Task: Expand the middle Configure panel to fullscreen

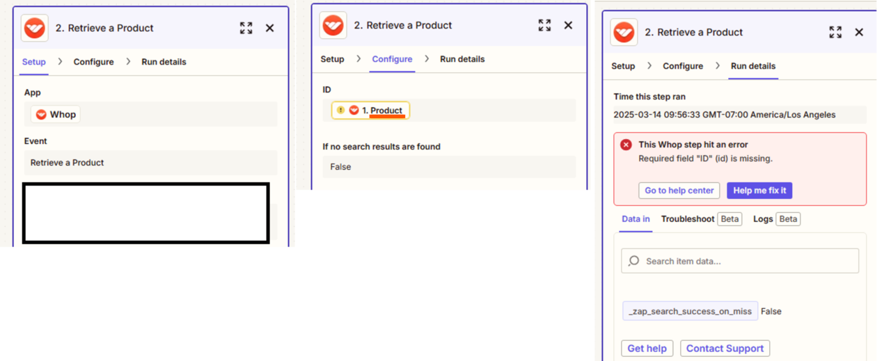Action: tap(544, 25)
